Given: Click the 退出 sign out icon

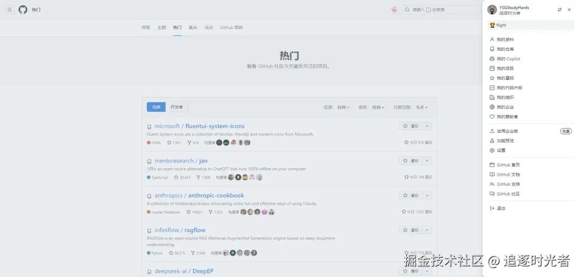Looking at the screenshot, I should click(x=492, y=208).
